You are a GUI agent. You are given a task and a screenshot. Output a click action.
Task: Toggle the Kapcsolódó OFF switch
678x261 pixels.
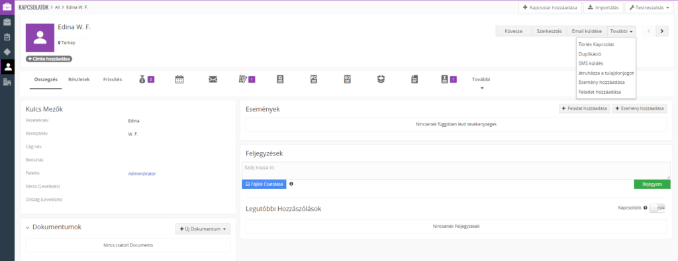(x=657, y=208)
